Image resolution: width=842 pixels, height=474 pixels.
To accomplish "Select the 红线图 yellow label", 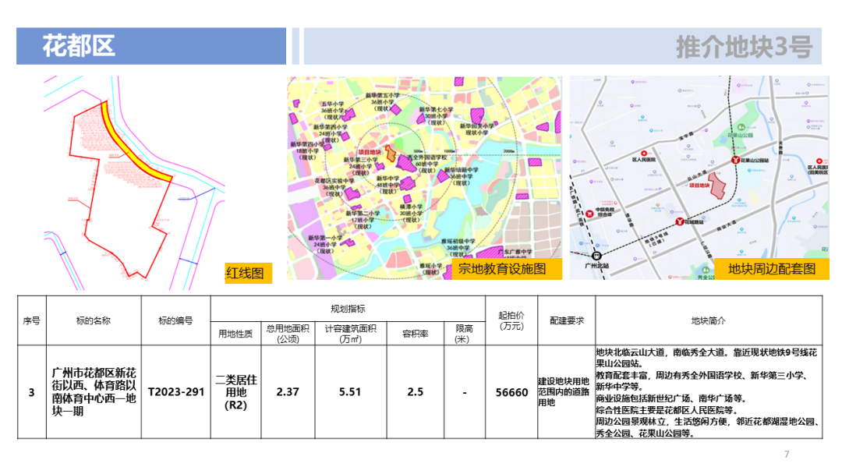I will [x=245, y=273].
